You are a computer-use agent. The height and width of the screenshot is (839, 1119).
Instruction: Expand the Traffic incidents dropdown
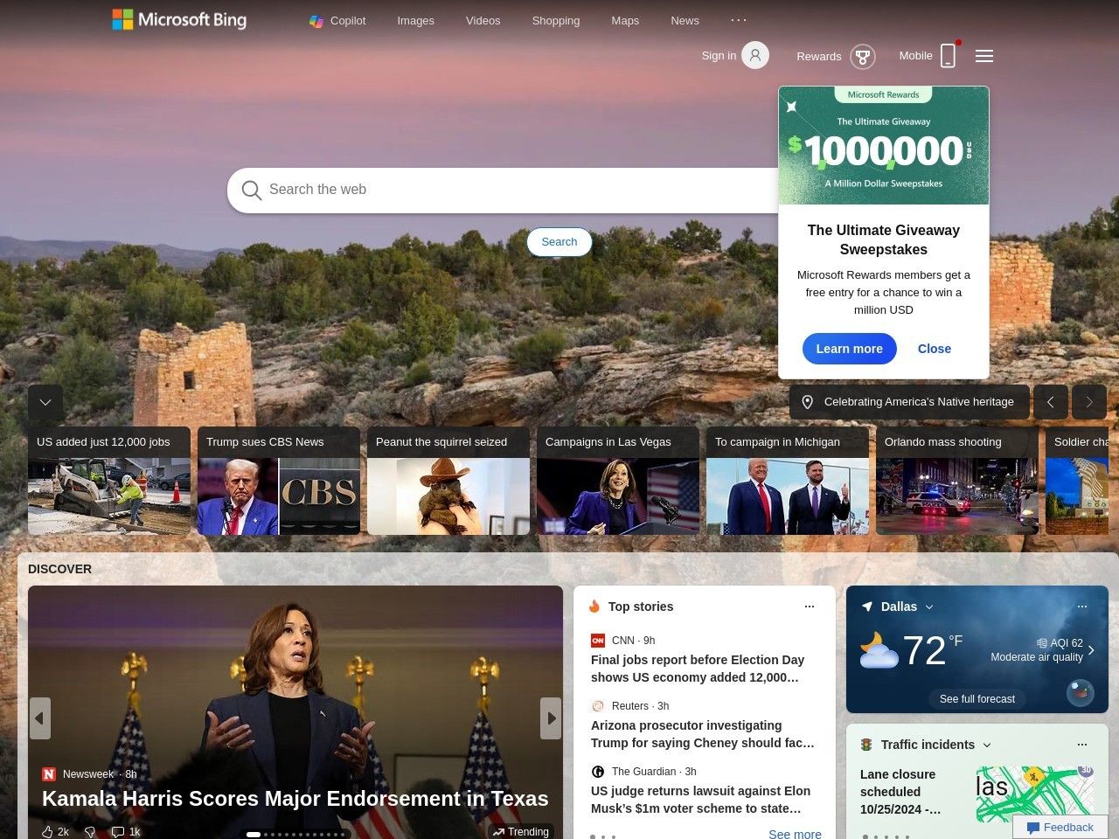pyautogui.click(x=987, y=745)
